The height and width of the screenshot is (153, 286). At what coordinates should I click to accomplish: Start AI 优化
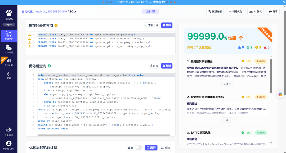[256, 11]
